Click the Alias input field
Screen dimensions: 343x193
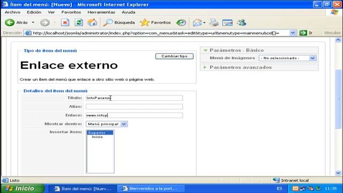(x=134, y=107)
